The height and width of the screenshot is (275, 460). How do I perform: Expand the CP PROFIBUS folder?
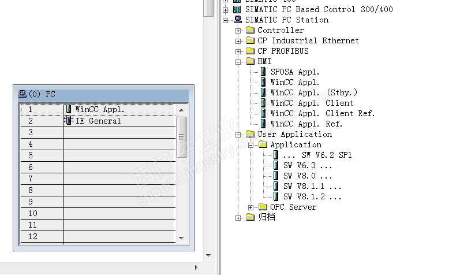point(238,51)
